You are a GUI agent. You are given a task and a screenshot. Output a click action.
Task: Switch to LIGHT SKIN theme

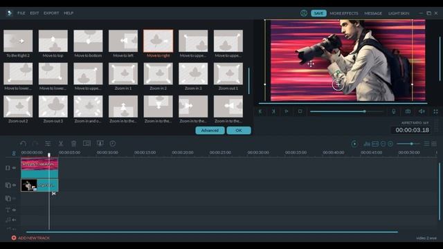399,13
